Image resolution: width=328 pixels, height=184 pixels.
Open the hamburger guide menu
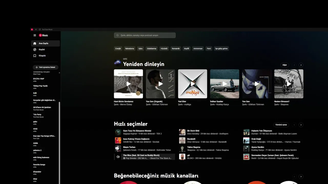click(35, 35)
